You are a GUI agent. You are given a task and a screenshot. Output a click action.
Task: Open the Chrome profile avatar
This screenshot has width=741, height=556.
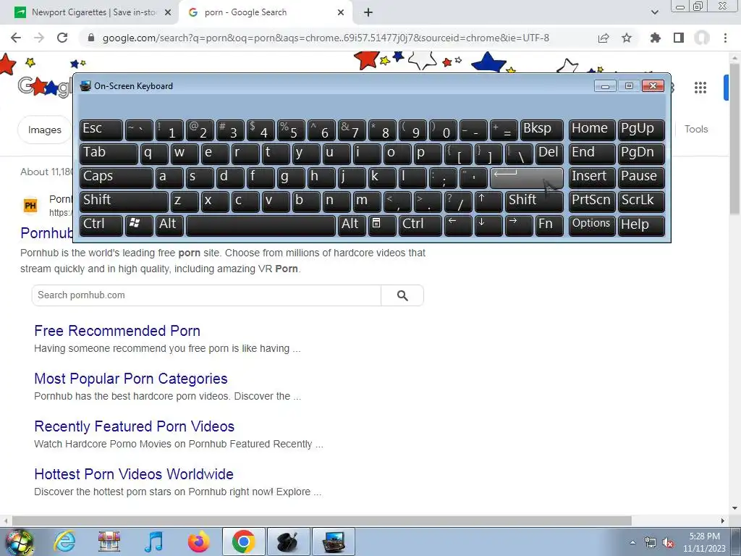(x=702, y=38)
